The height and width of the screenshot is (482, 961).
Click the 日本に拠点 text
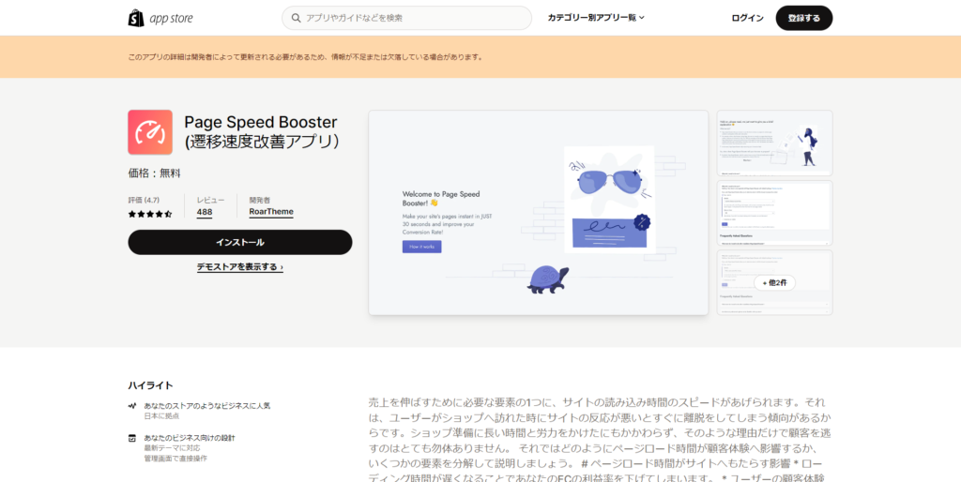pos(161,415)
